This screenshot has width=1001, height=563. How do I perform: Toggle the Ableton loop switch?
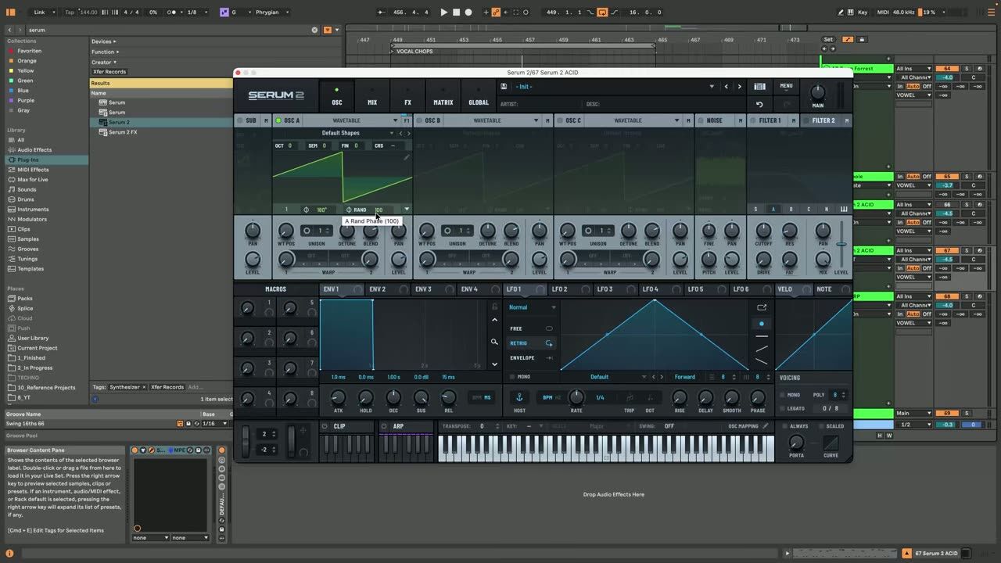click(x=602, y=12)
